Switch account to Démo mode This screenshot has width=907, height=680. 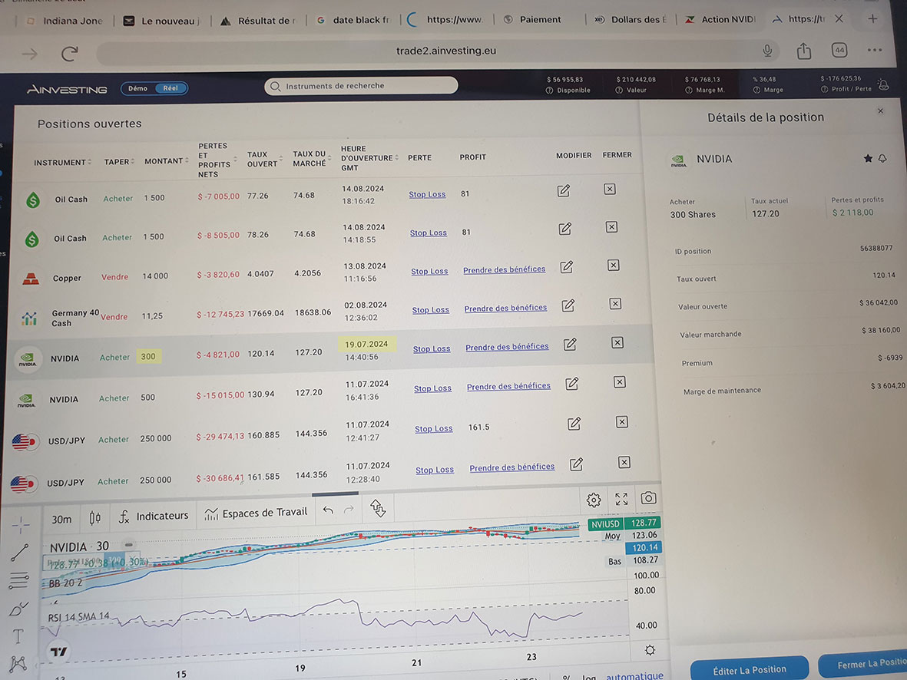click(x=138, y=88)
